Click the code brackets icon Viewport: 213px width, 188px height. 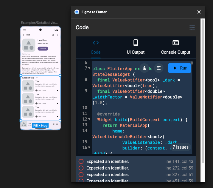click(x=96, y=43)
